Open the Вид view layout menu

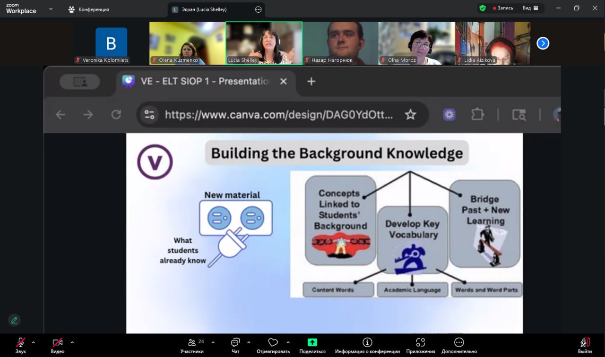pos(530,8)
